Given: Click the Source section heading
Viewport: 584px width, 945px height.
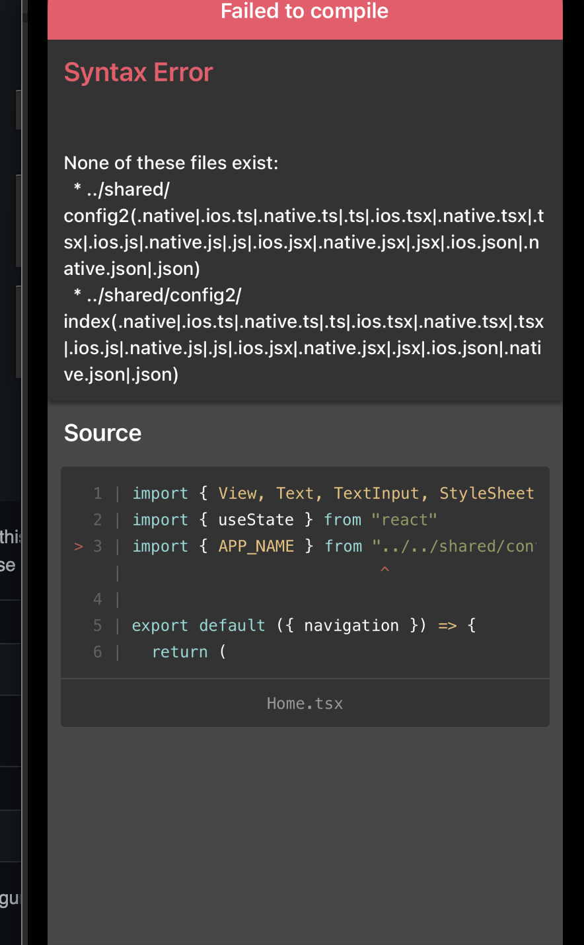Looking at the screenshot, I should coord(102,433).
